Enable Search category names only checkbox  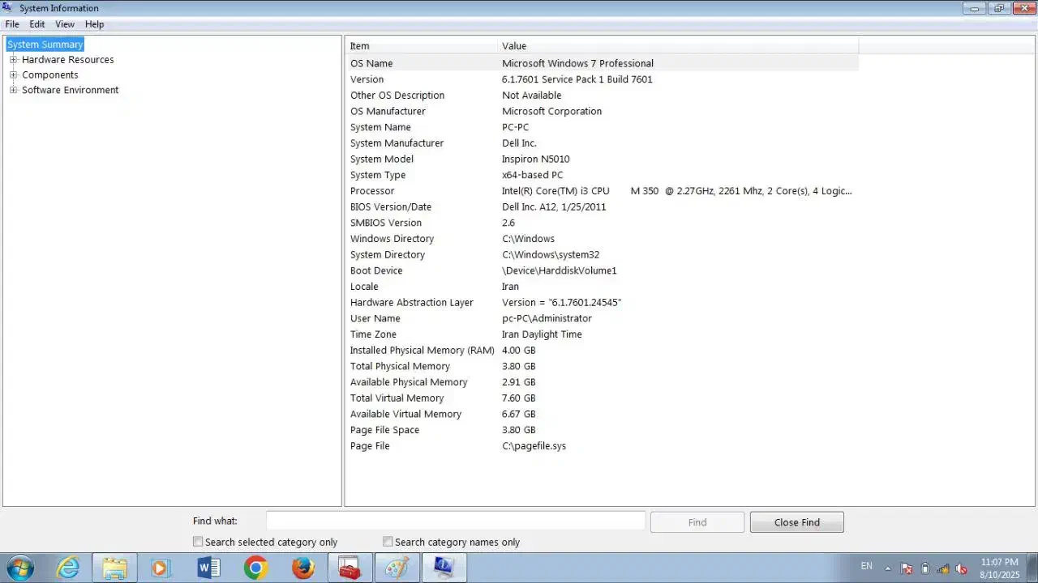point(388,542)
